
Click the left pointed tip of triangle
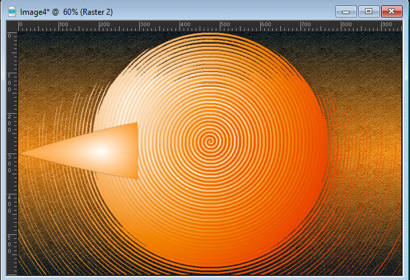(x=22, y=153)
